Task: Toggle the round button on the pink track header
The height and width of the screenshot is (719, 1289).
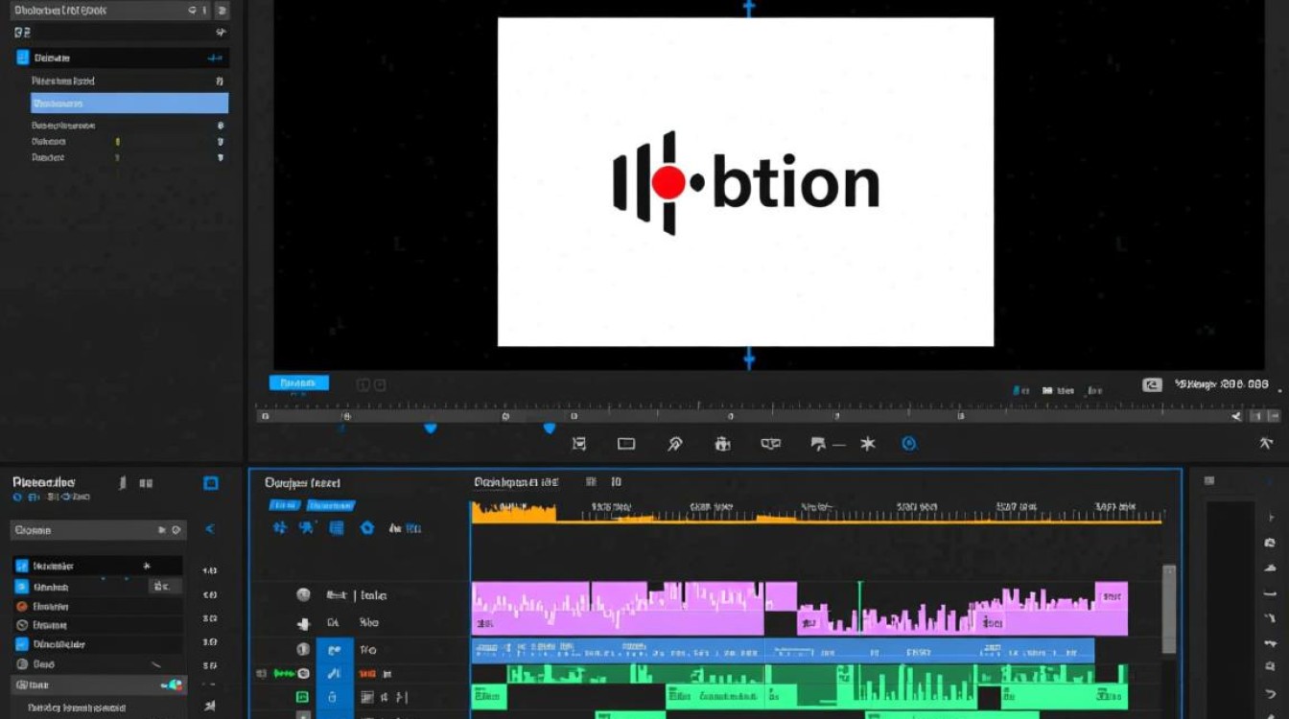Action: pos(303,595)
